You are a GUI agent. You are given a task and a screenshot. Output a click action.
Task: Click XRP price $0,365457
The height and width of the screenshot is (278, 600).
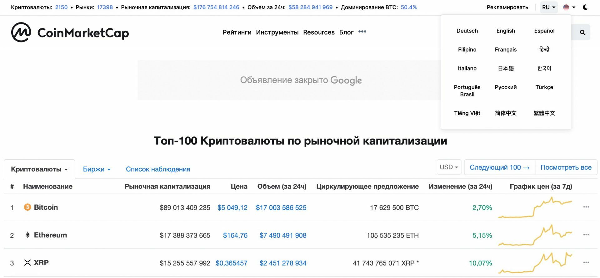coord(231,263)
